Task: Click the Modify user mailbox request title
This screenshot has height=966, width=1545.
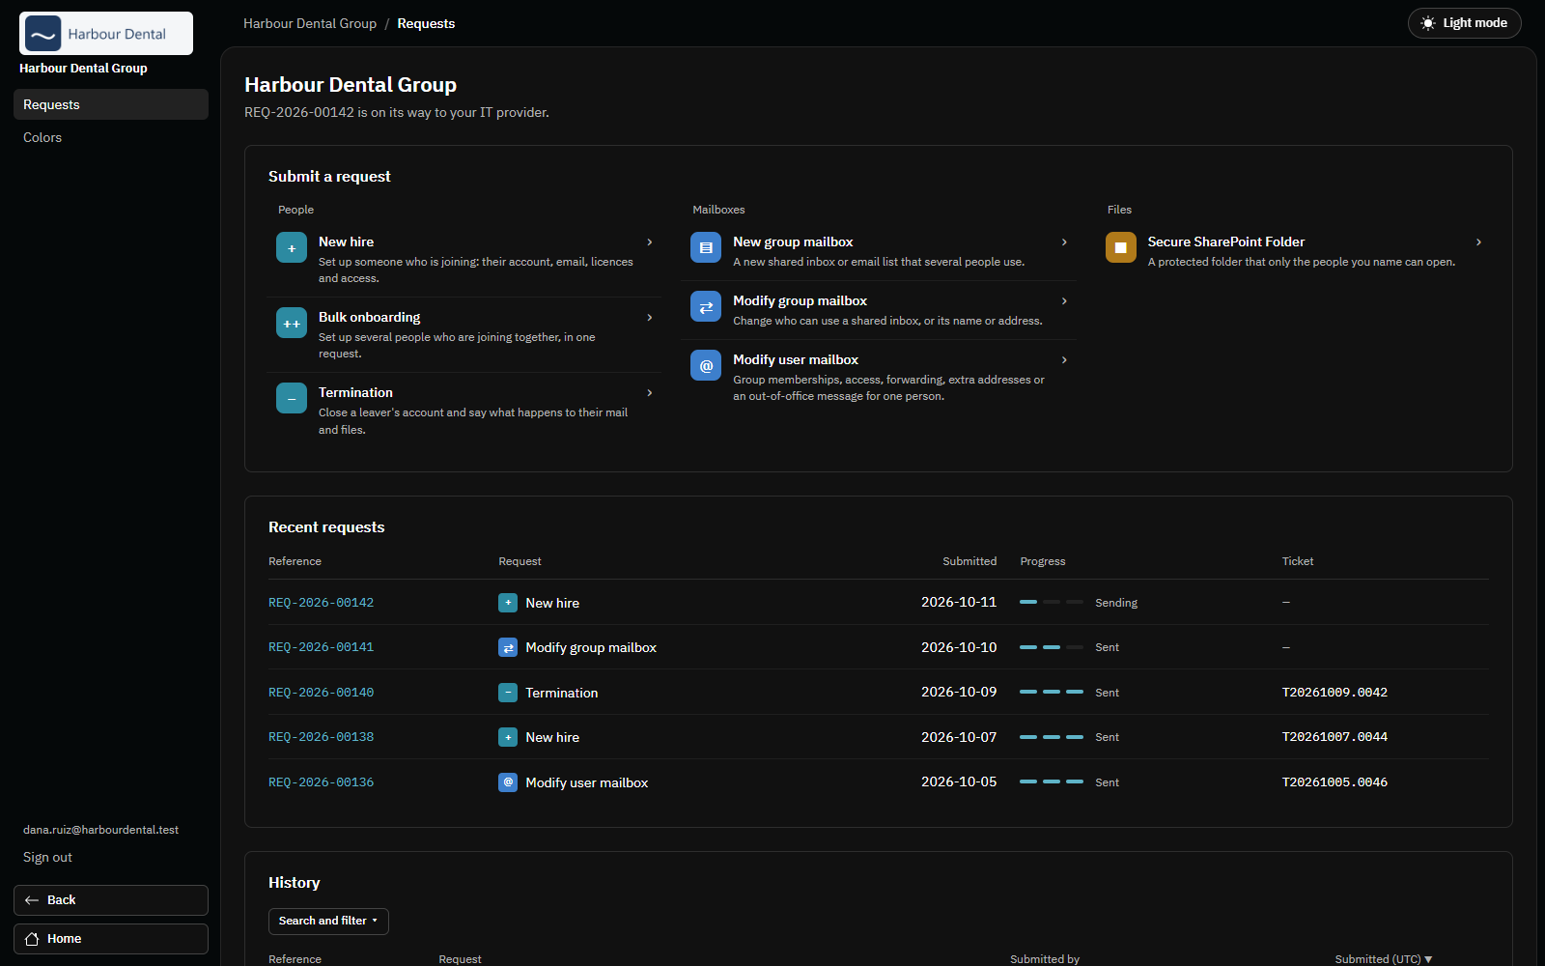Action: coord(796,359)
